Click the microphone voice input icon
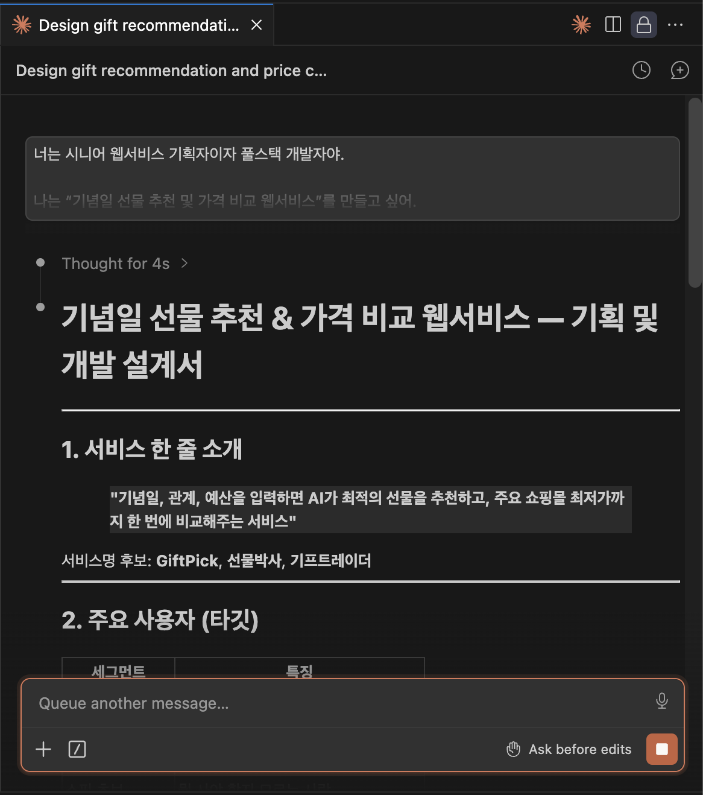The width and height of the screenshot is (703, 795). click(661, 701)
